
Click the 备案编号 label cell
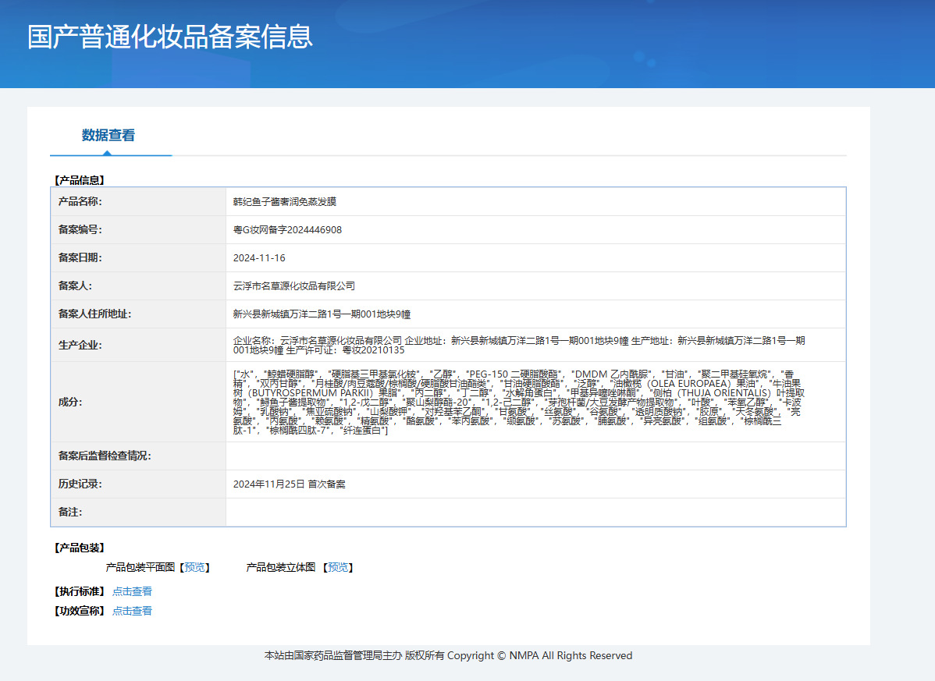[138, 229]
